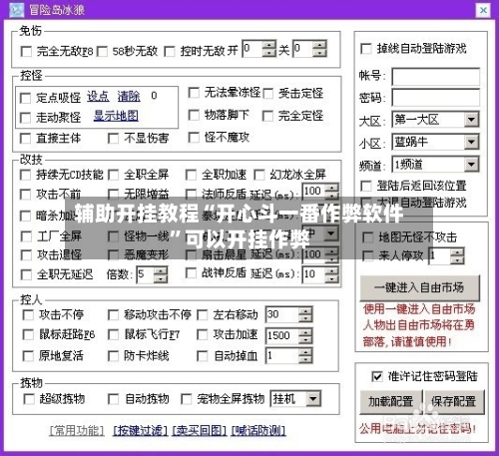Check 无法晕冻怪 option
This screenshot has width=499, height=456.
(194, 93)
